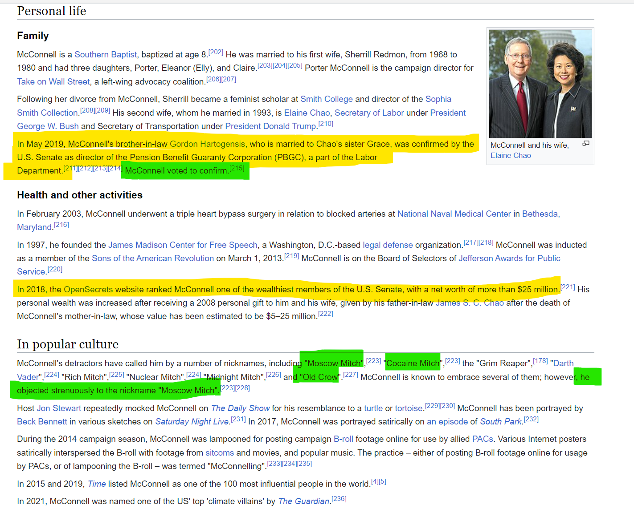
Task: Open Elaine Chao link in the Family paragraph
Action: [x=307, y=113]
